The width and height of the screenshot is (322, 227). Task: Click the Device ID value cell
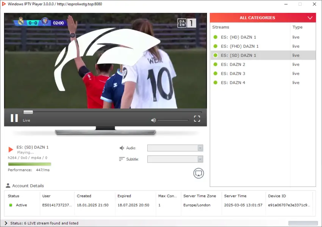click(289, 205)
